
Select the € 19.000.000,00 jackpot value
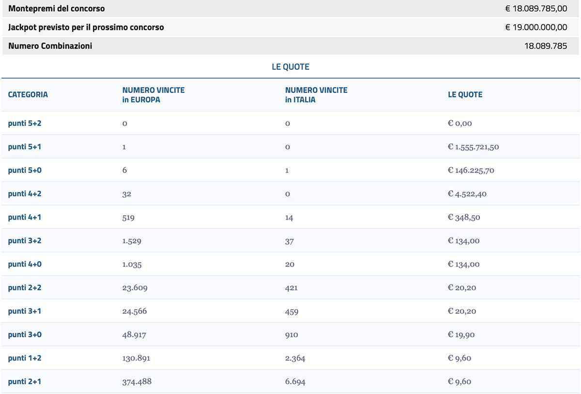[536, 27]
